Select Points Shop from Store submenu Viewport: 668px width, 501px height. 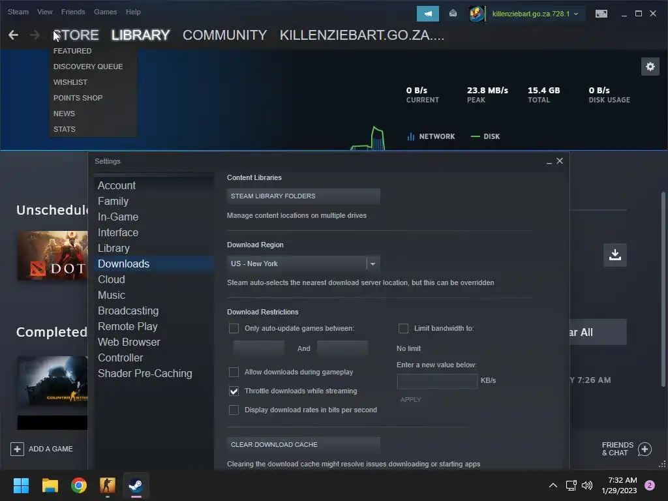pyautogui.click(x=78, y=98)
